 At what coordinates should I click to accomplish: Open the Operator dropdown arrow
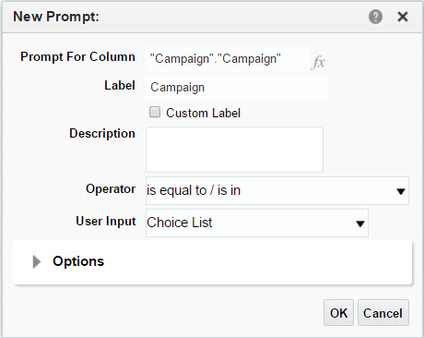(401, 191)
